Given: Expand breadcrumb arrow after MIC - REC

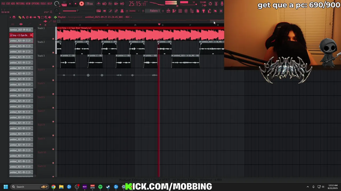Looking at the screenshot, I should point(131,17).
